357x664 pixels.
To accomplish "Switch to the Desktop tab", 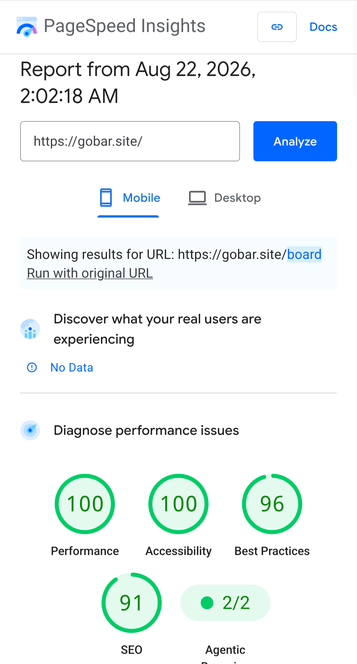I will pos(224,198).
